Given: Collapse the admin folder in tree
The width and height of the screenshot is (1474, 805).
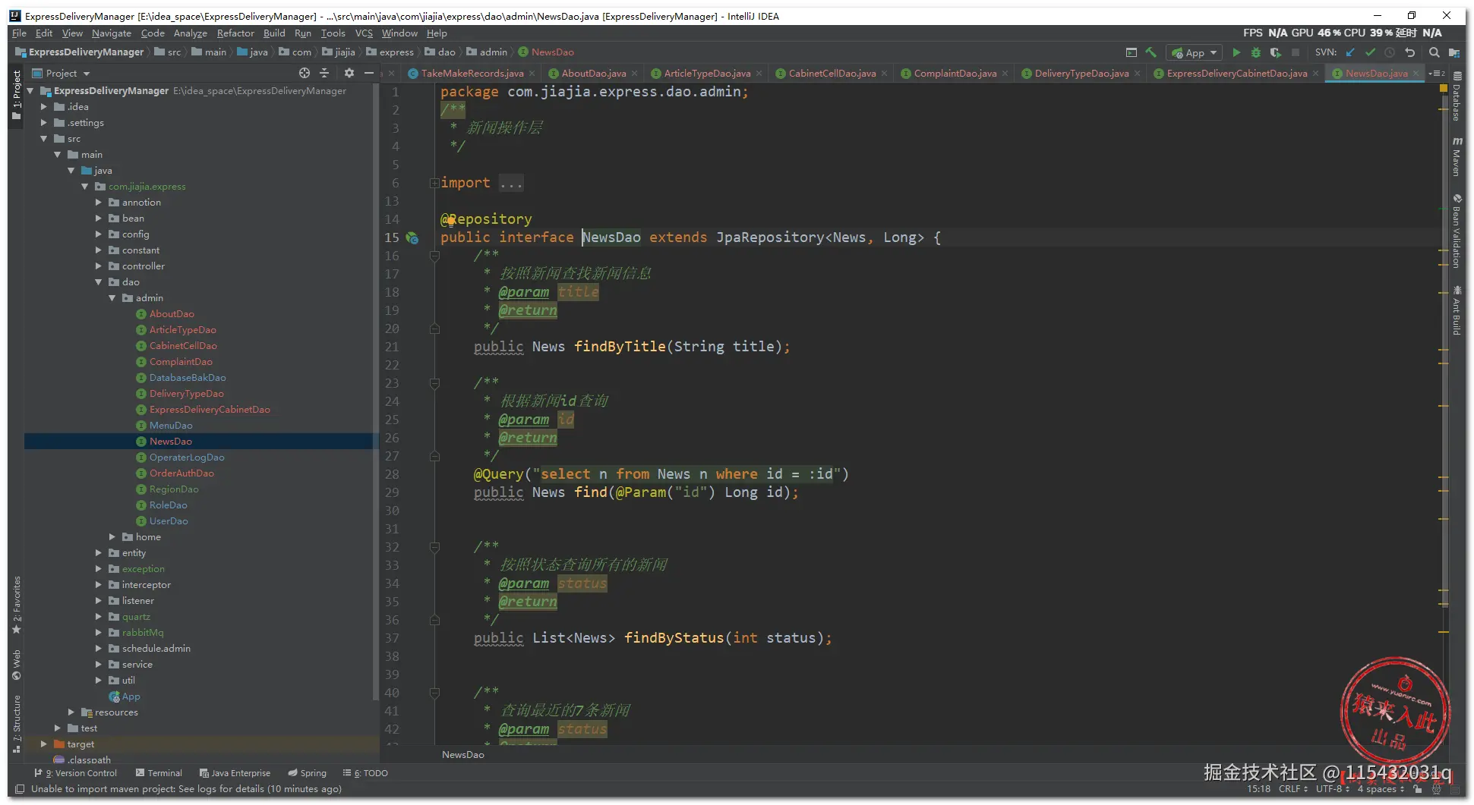Looking at the screenshot, I should coord(112,298).
